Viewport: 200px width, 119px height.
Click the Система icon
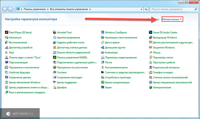[x=55, y=72]
